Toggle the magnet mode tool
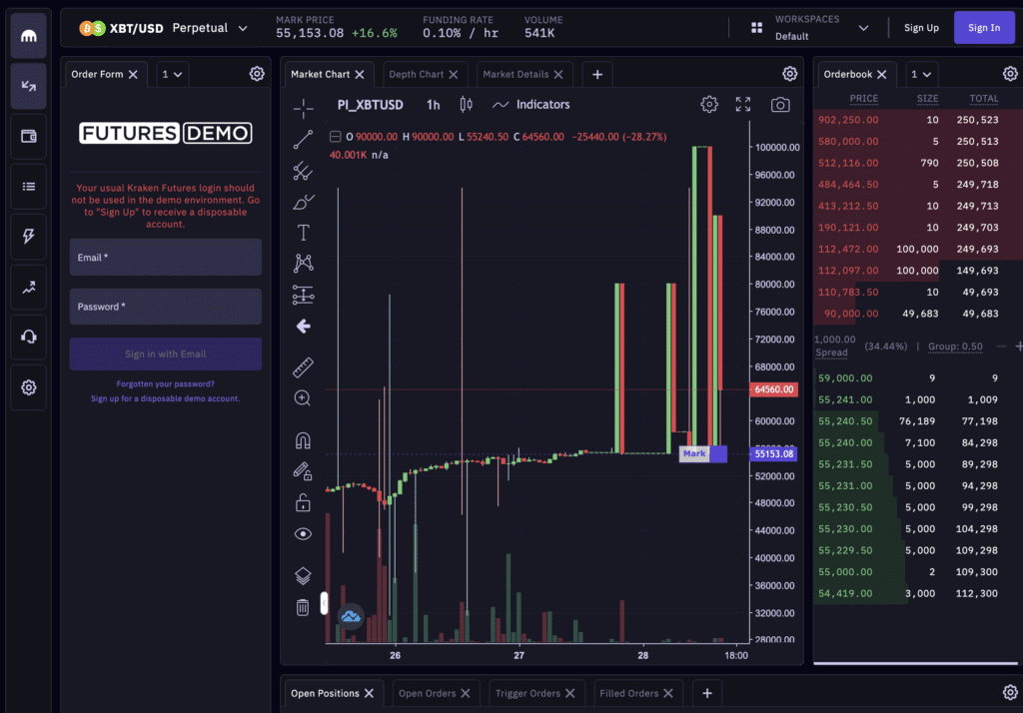1023x713 pixels. point(303,440)
